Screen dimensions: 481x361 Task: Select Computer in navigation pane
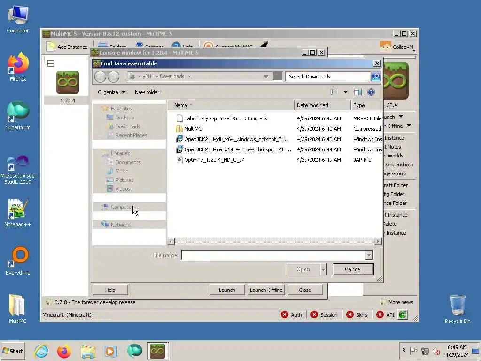pyautogui.click(x=121, y=207)
